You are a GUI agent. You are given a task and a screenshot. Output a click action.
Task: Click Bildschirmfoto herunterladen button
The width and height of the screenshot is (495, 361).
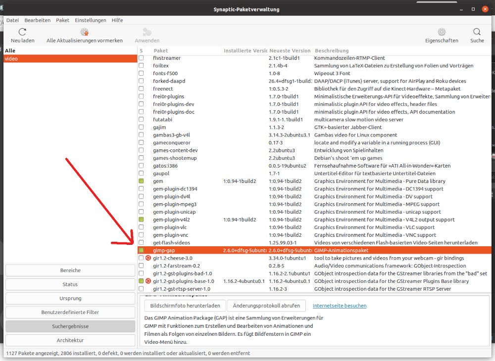click(x=185, y=306)
